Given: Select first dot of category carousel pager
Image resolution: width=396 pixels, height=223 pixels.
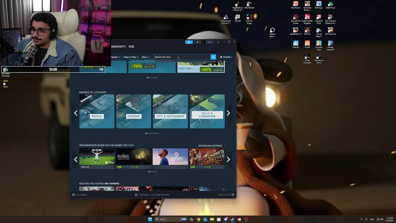Looking at the screenshot, I should (x=146, y=133).
